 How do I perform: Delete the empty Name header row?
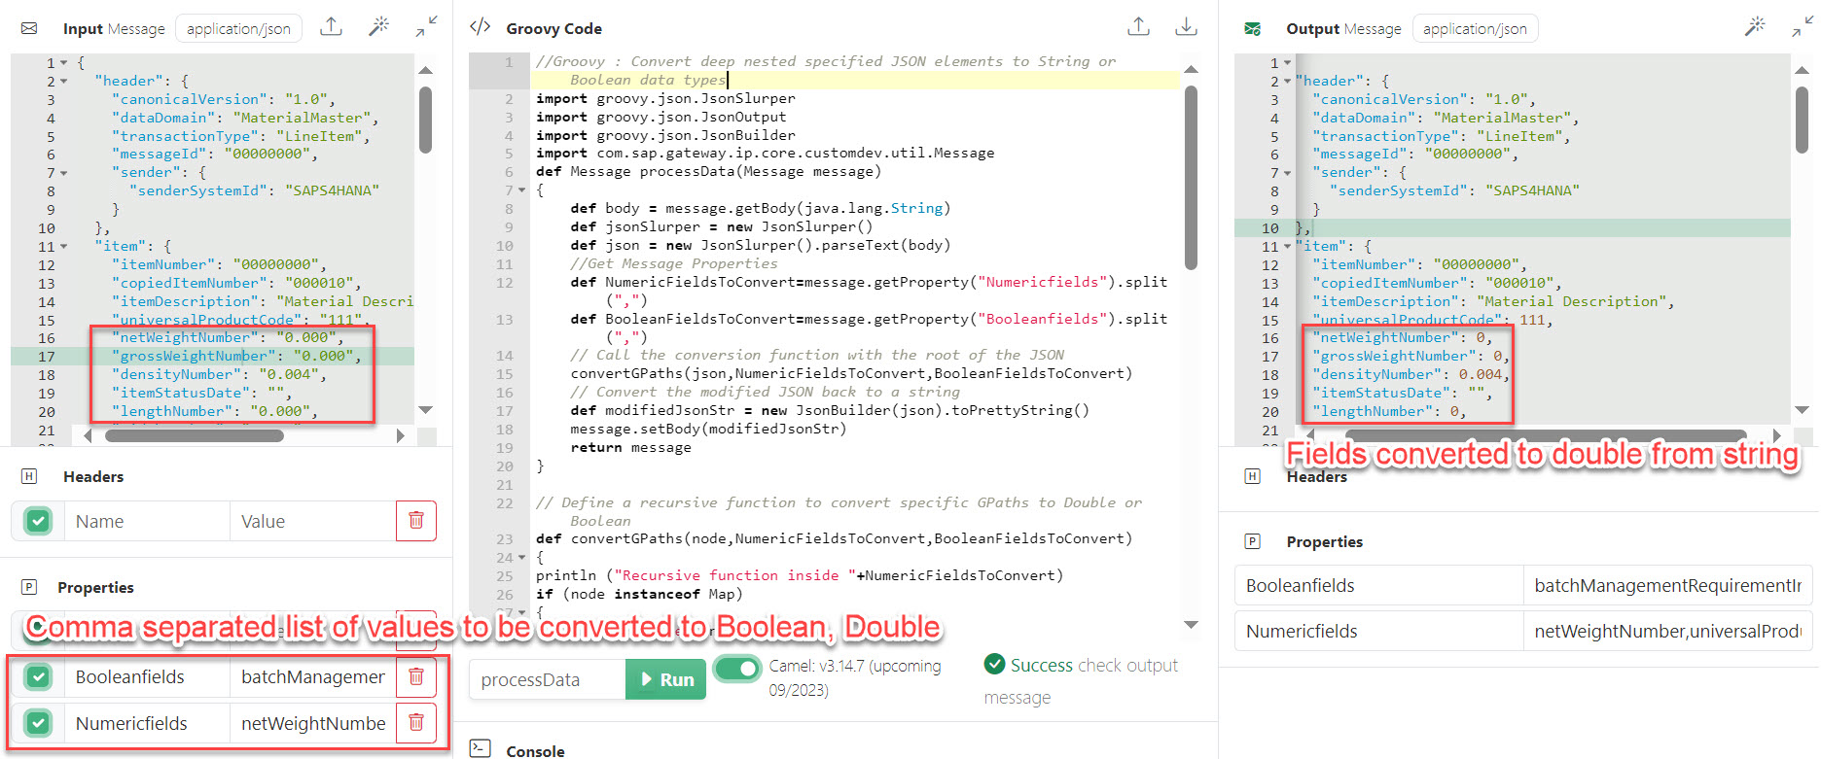click(x=416, y=521)
